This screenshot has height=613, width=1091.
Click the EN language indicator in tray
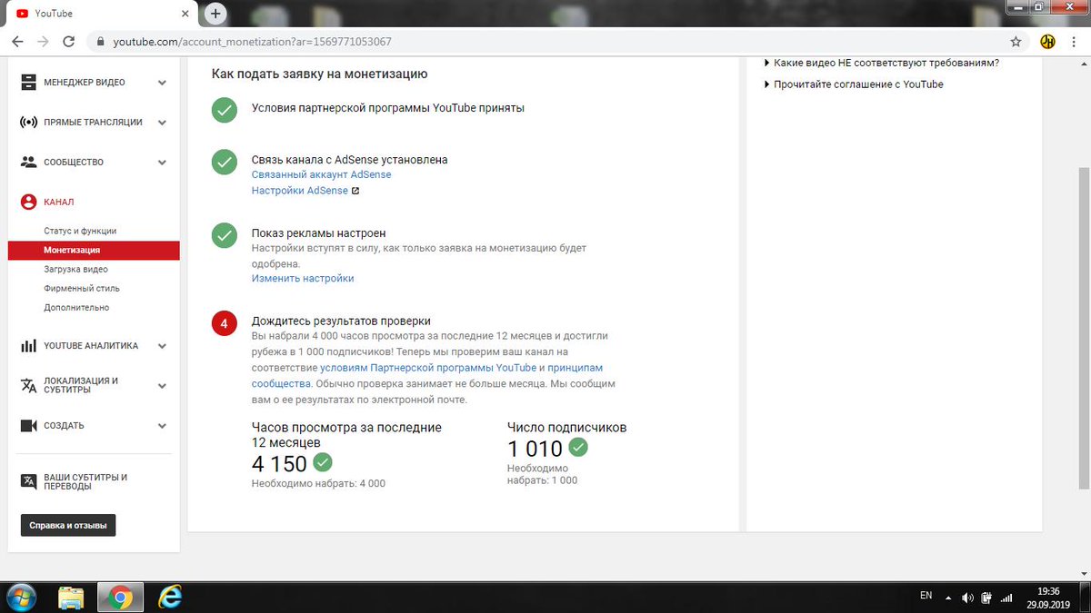(x=926, y=596)
